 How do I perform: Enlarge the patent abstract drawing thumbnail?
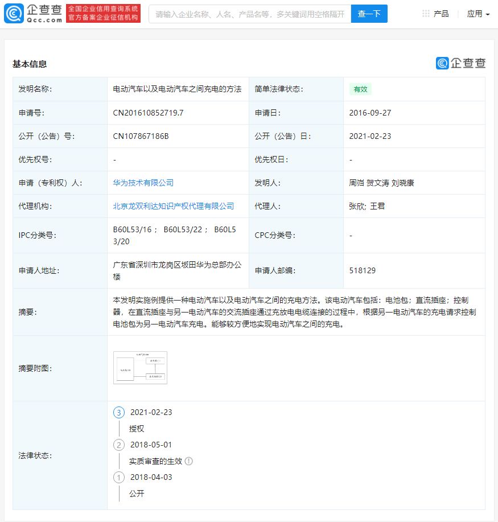[x=140, y=368]
